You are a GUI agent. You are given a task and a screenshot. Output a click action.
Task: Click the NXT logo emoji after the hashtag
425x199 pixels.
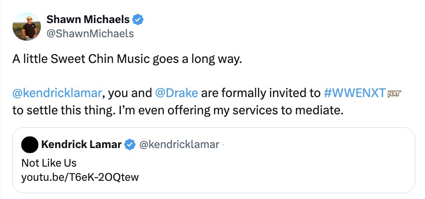394,94
